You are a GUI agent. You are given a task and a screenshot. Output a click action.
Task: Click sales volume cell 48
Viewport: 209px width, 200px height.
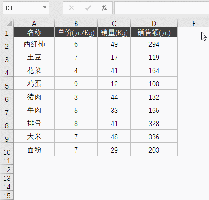click(114, 136)
